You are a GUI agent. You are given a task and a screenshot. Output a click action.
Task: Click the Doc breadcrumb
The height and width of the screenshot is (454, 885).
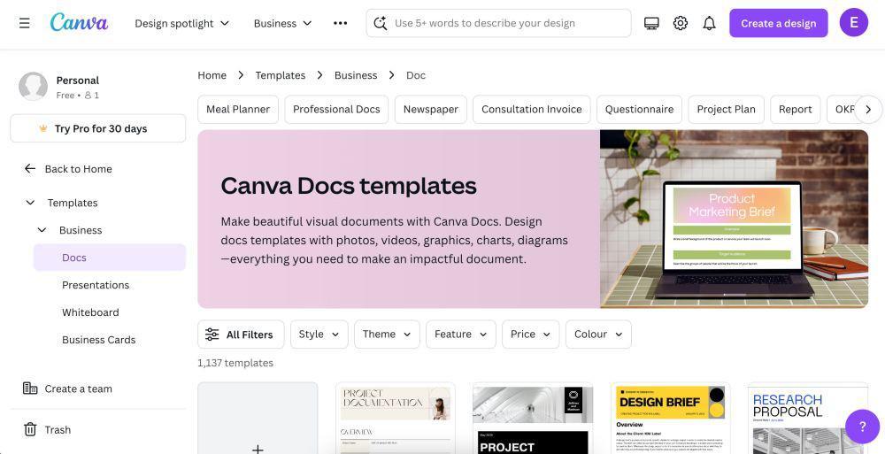(415, 75)
